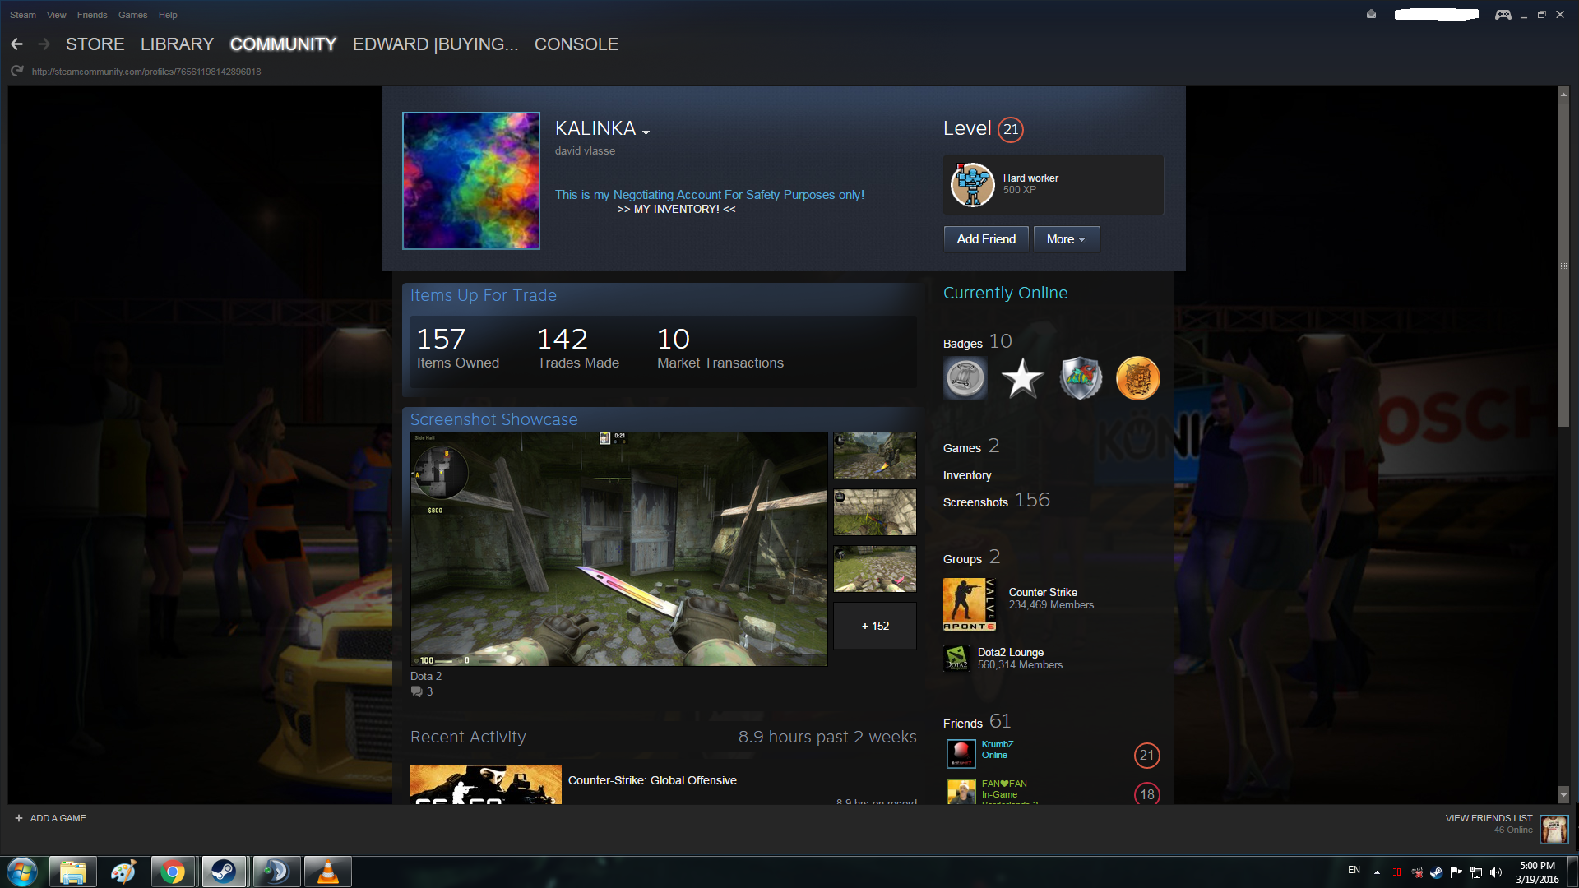Switch to the COMMUNITY tab
The height and width of the screenshot is (888, 1579).
coord(283,44)
